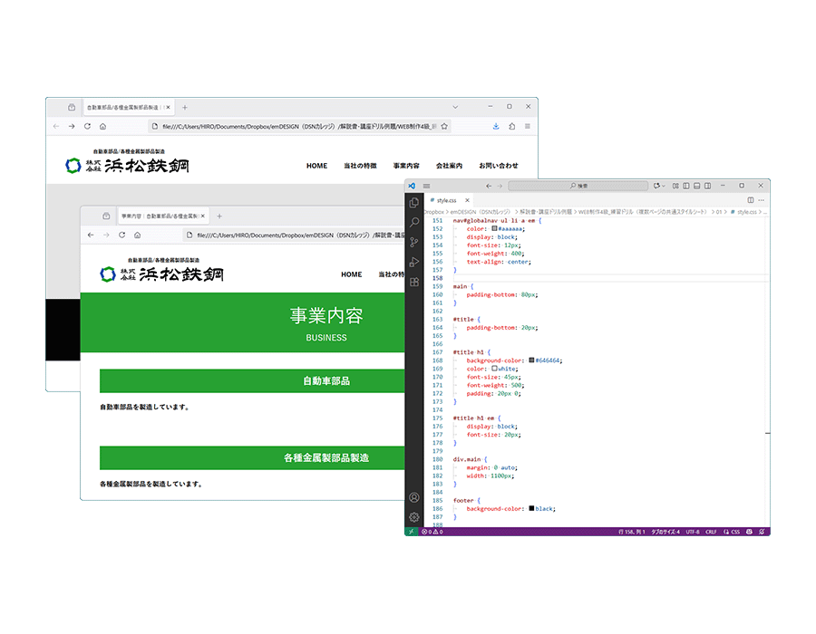Click the Accounts icon in the activity bar
Image resolution: width=816 pixels, height=634 pixels.
(x=414, y=497)
